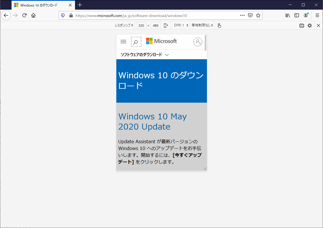Close responsive design mode
Image resolution: width=323 pixels, height=228 pixels.
[318, 26]
